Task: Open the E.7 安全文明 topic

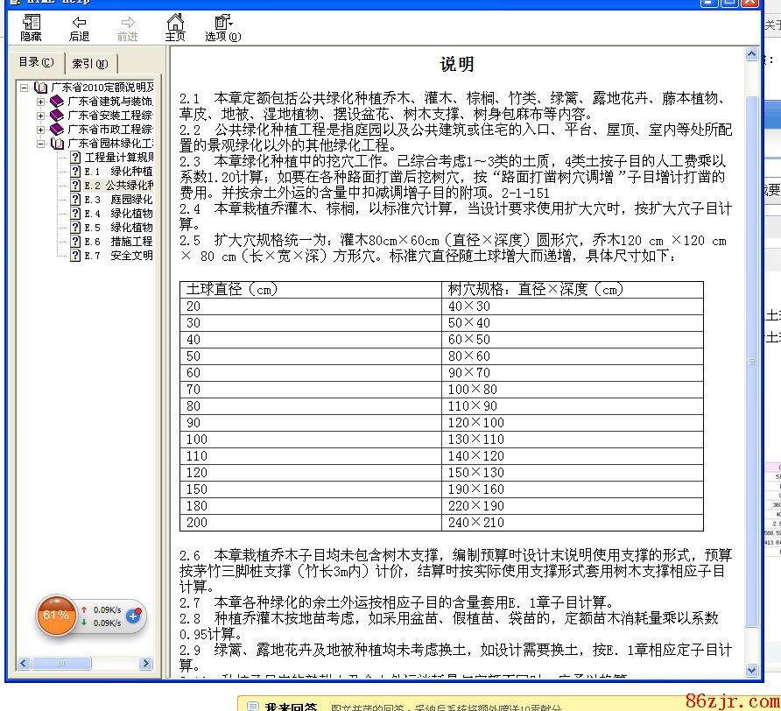Action: pos(118,256)
